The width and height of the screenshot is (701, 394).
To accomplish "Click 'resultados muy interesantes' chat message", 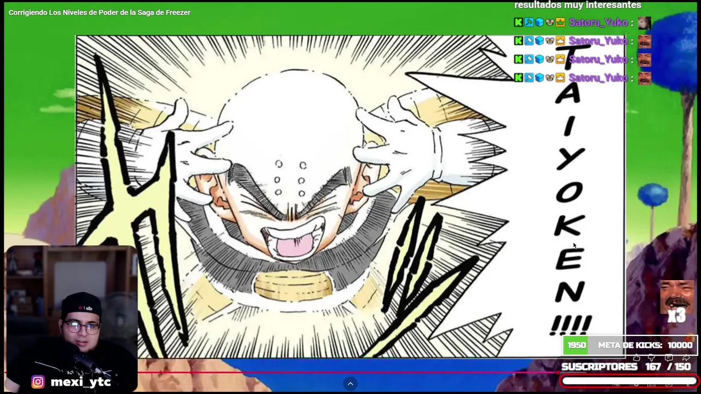I will click(x=578, y=5).
